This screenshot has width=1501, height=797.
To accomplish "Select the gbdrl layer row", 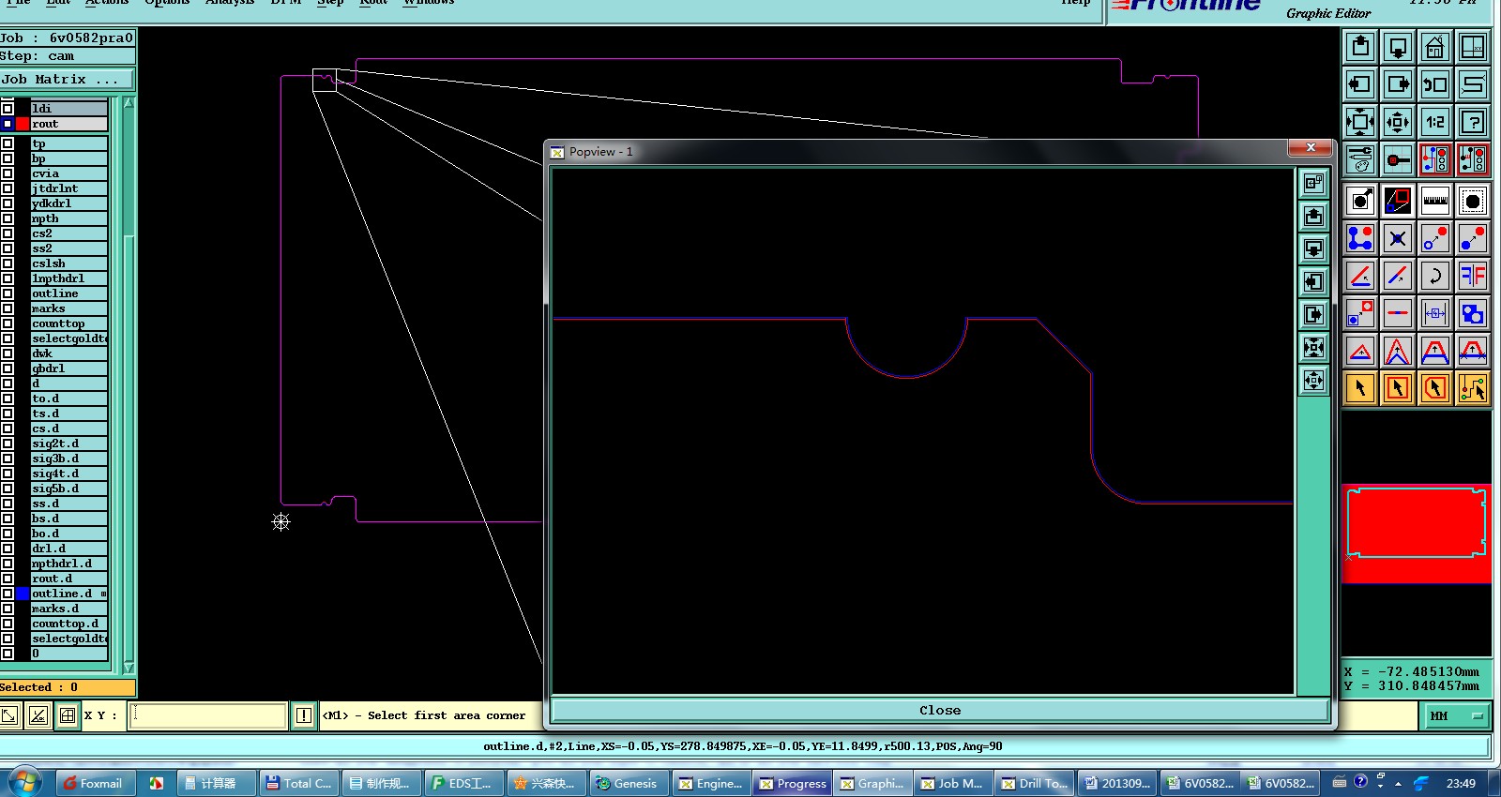I will pos(68,368).
